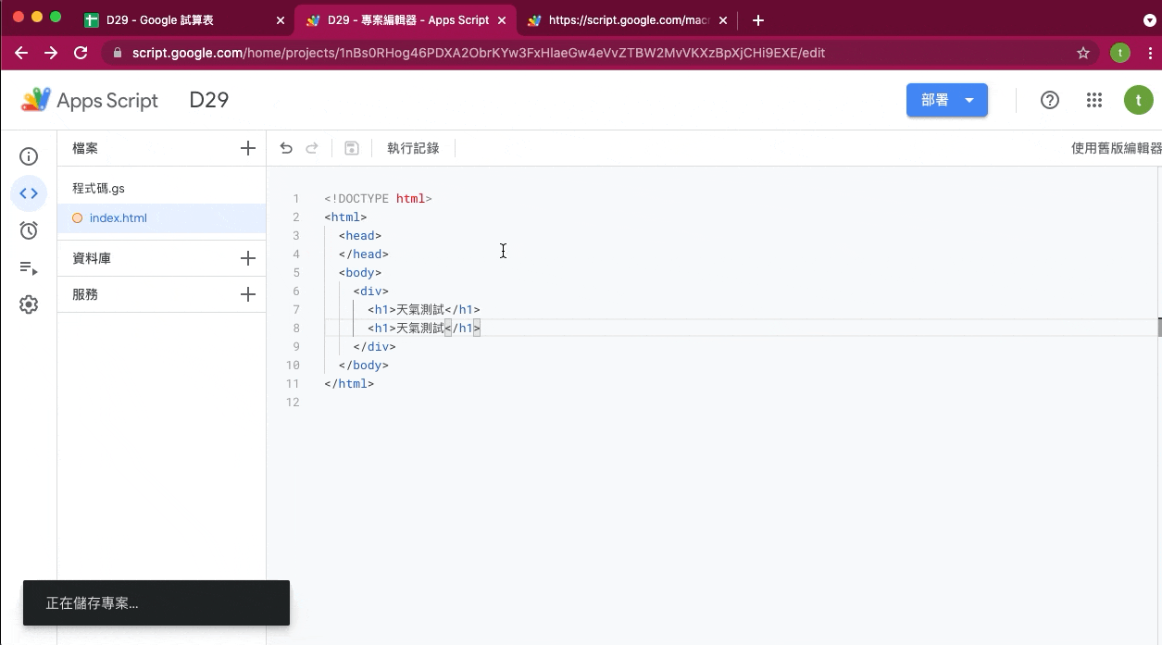The width and height of the screenshot is (1162, 645).
Task: Open the Executions list icon
Action: pos(29,268)
